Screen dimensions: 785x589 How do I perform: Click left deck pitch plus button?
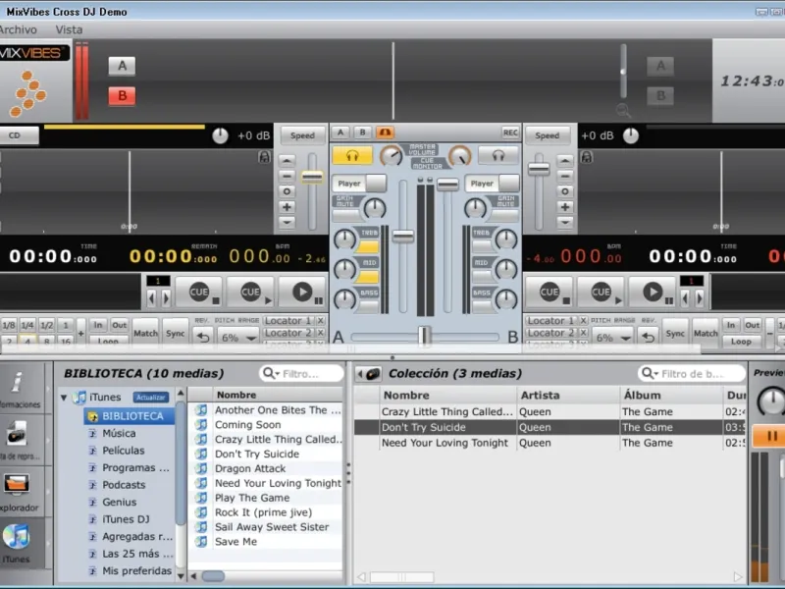point(287,207)
